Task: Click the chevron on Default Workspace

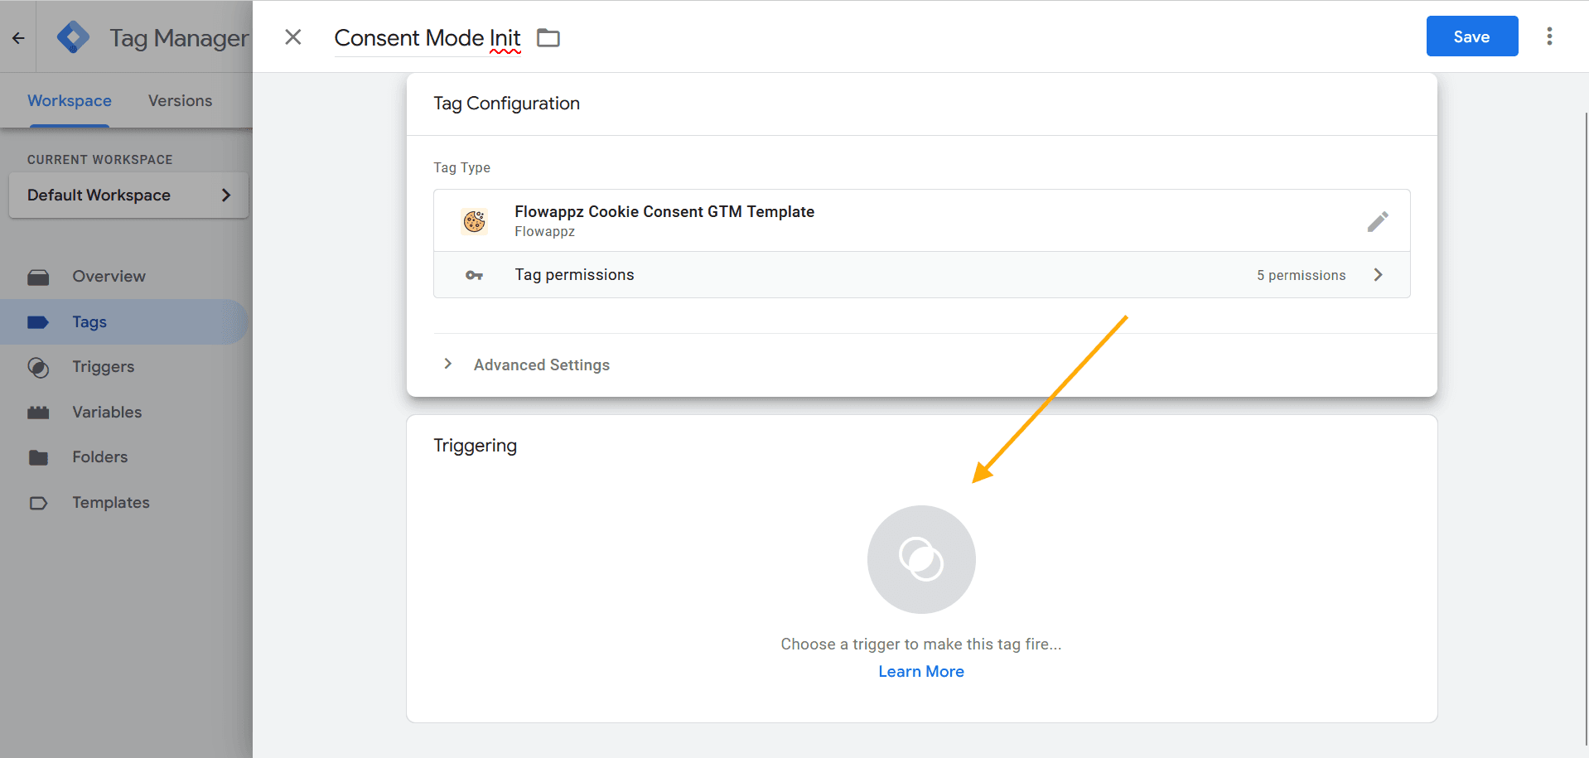Action: tap(226, 195)
